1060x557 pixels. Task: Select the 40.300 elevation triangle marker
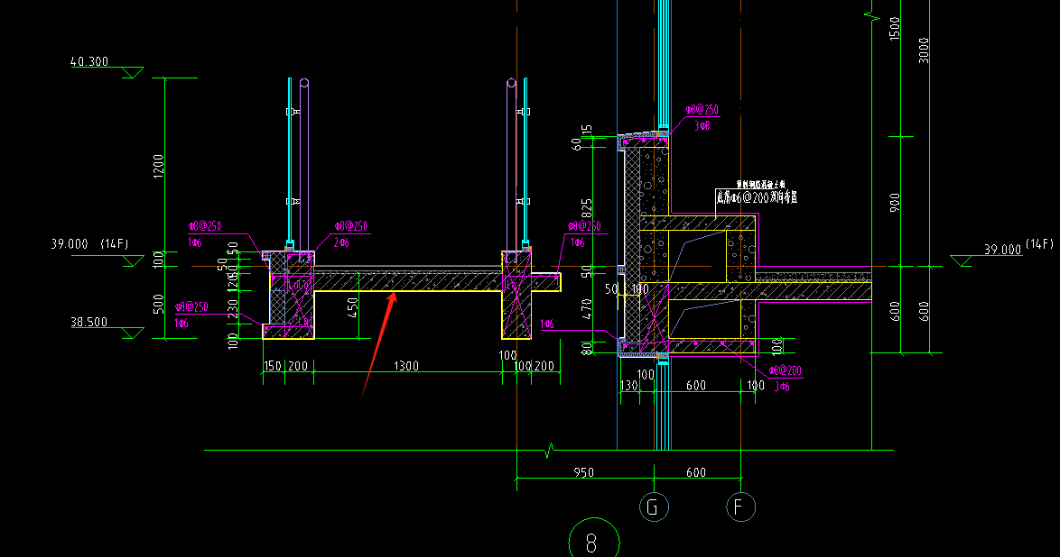[133, 73]
